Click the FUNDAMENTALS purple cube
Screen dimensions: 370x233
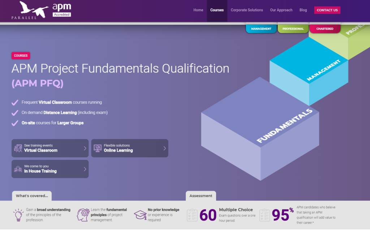pyautogui.click(x=260, y=129)
